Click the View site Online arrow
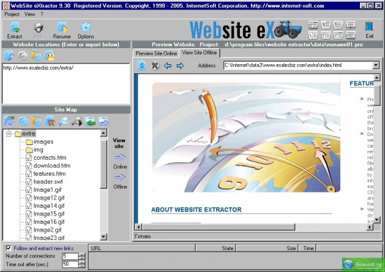The image size is (385, 272). click(120, 157)
